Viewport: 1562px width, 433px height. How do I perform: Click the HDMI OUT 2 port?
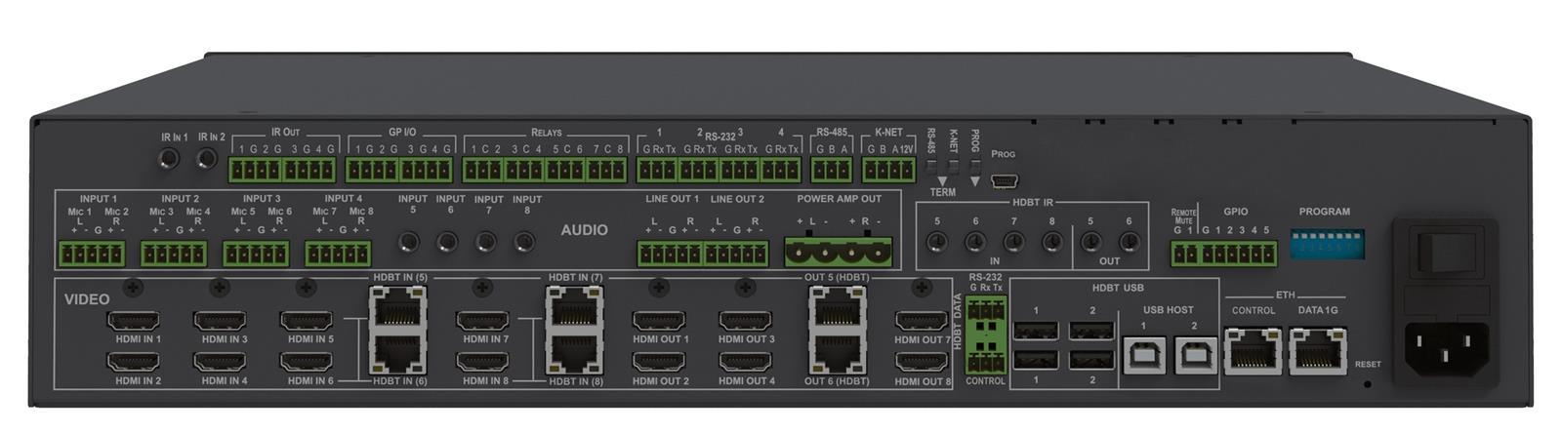pyautogui.click(x=659, y=361)
